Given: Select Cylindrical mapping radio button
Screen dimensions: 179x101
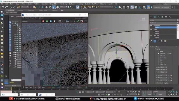Looking at the screenshot, I should coord(159,54).
